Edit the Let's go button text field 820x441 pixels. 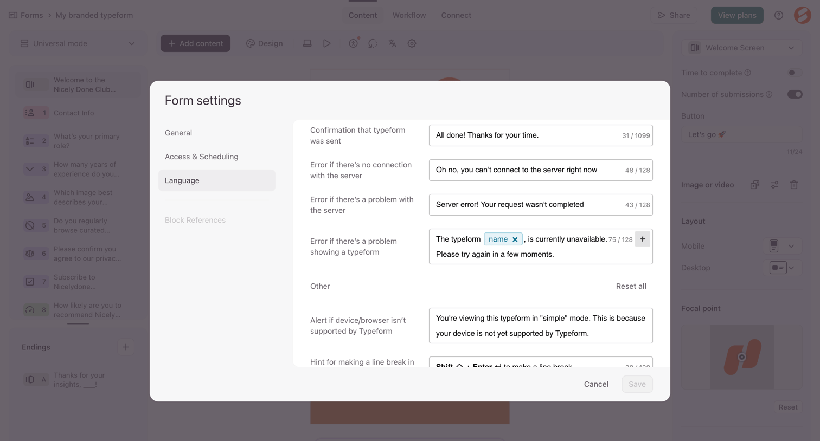pyautogui.click(x=741, y=134)
